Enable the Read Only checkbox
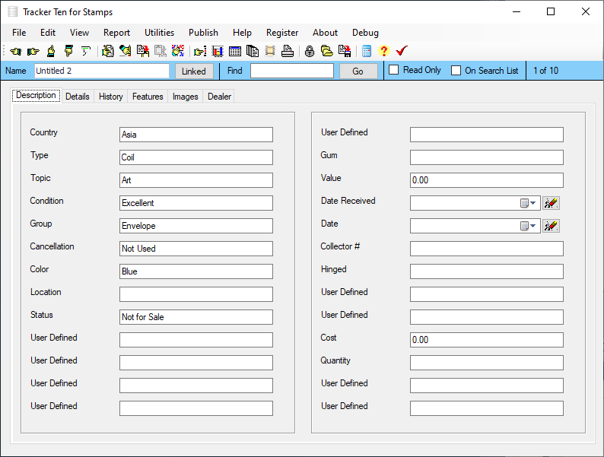Viewport: 604px width, 457px height. [394, 71]
